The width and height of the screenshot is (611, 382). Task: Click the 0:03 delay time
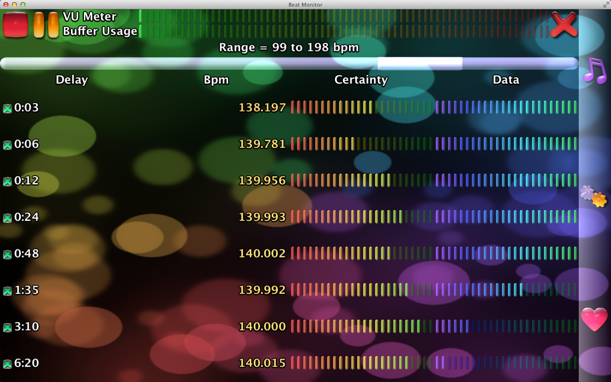click(x=26, y=107)
